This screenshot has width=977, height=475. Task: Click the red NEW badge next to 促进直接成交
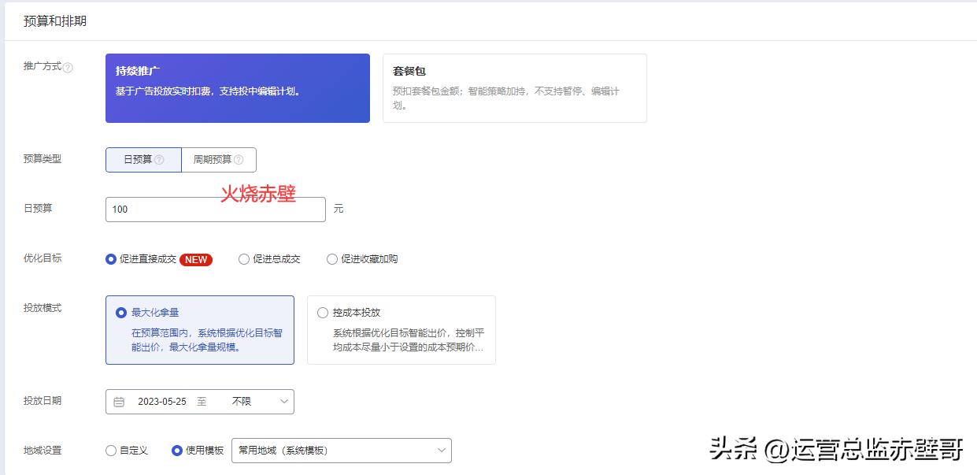(194, 259)
